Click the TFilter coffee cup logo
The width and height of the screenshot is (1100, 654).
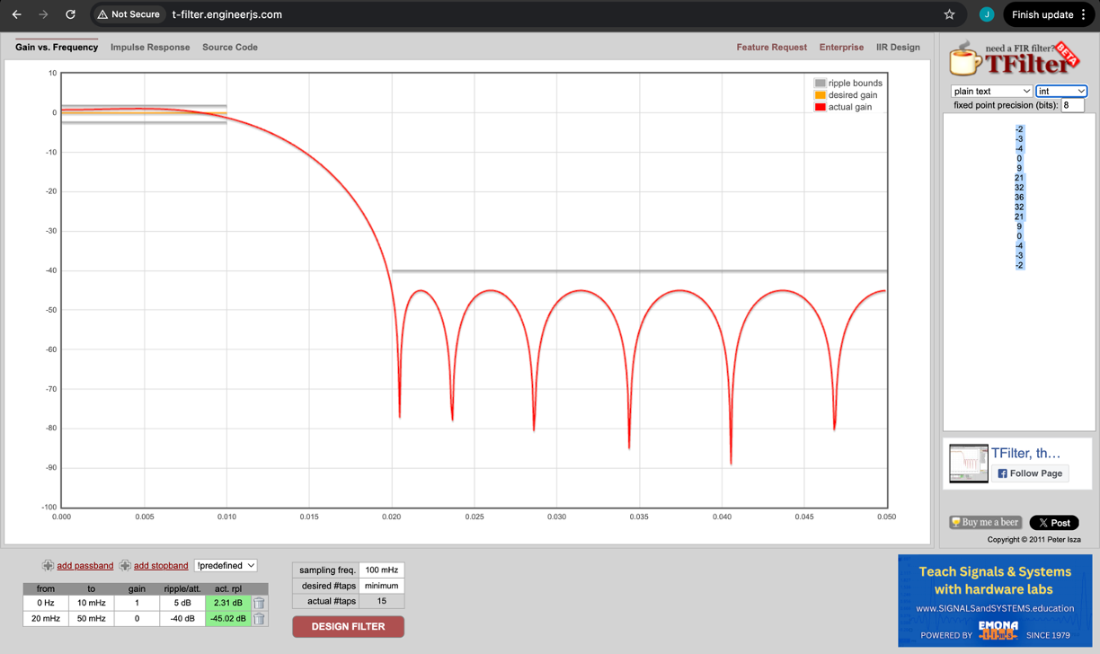[x=966, y=60]
